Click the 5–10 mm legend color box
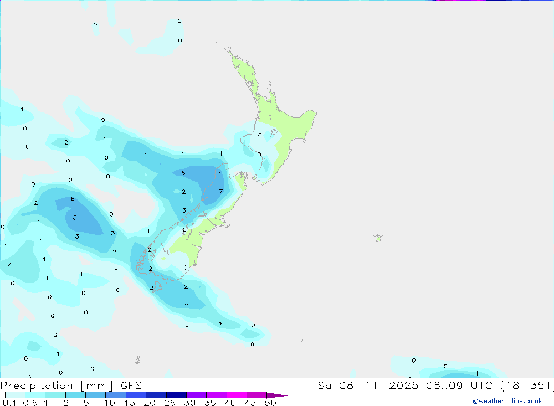This screenshot has width=554, height=406. click(95, 395)
